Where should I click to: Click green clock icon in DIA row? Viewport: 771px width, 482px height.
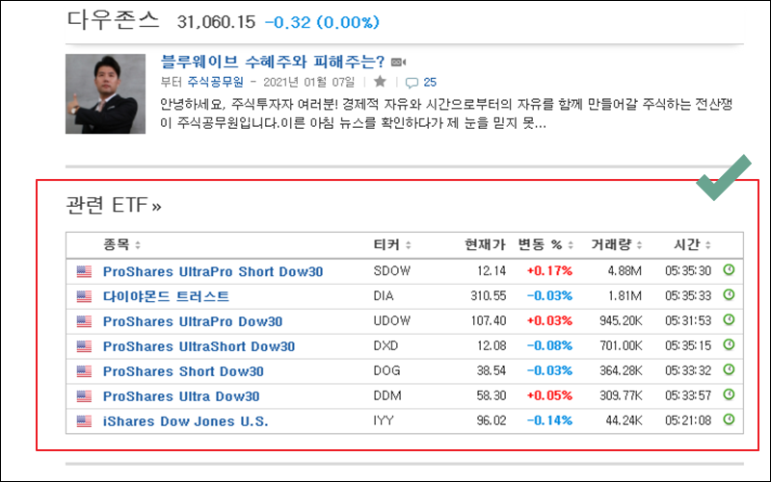[x=729, y=294]
